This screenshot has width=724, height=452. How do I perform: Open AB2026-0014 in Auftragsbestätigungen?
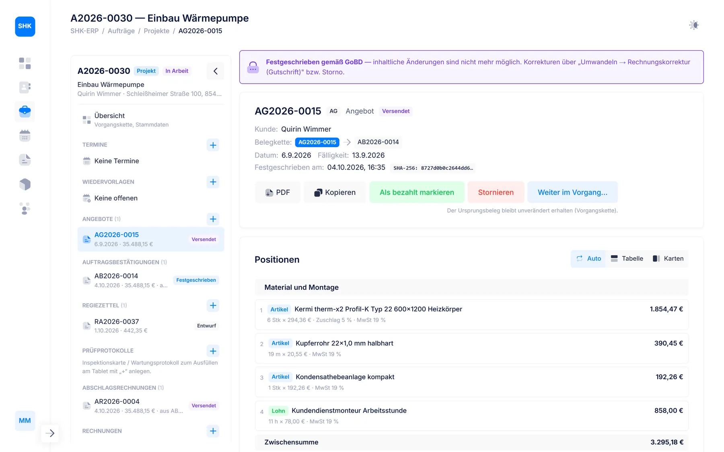click(x=151, y=280)
